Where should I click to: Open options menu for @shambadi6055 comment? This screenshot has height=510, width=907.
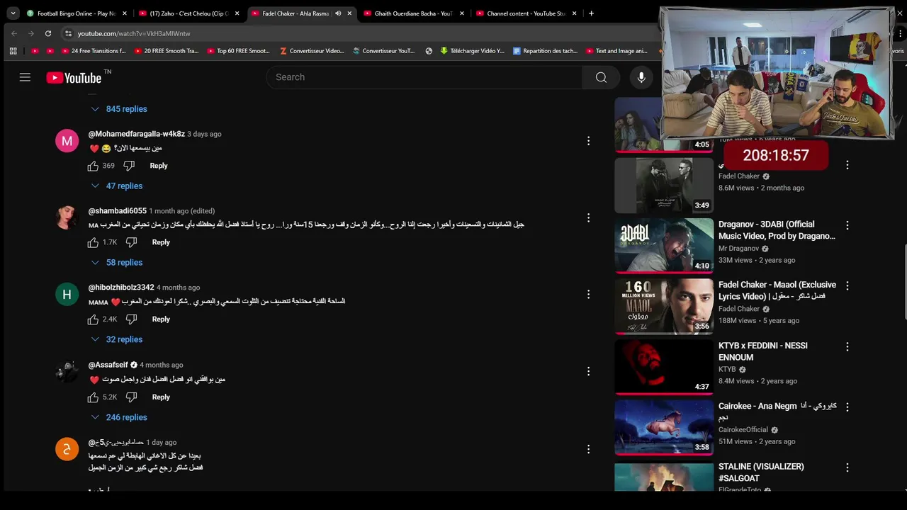pyautogui.click(x=588, y=217)
